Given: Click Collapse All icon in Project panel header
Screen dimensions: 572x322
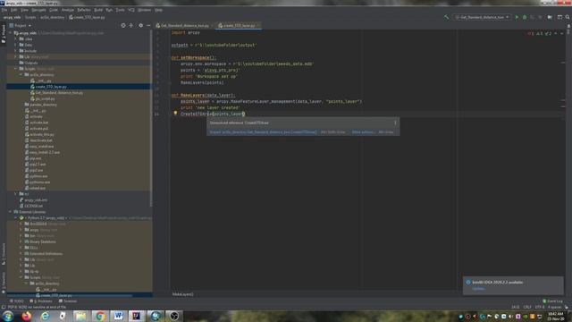Looking at the screenshot, I should (x=131, y=26).
